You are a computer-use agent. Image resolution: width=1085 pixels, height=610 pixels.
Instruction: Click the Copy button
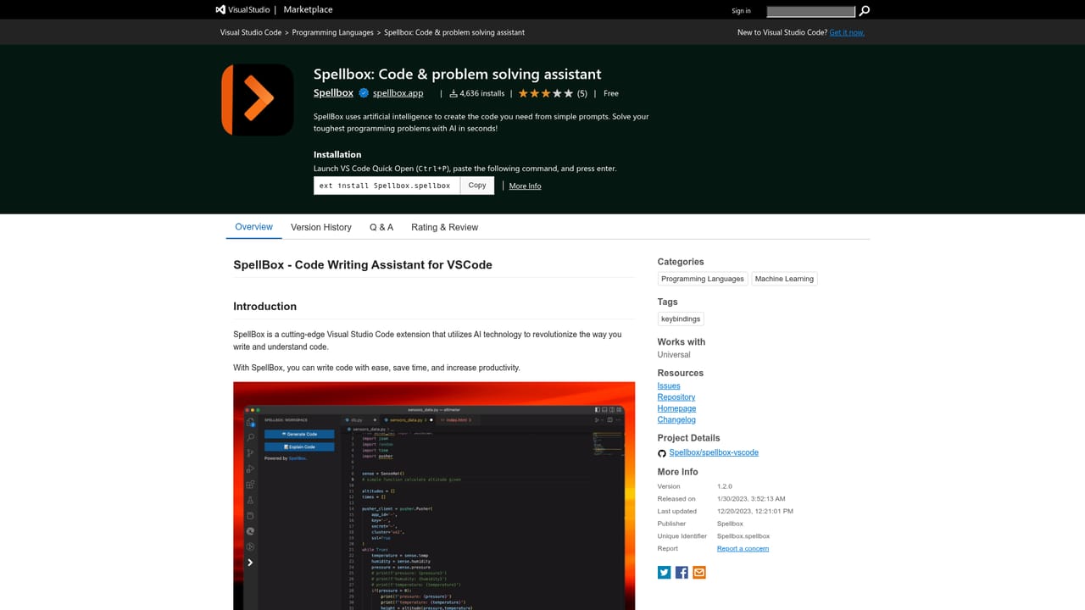click(477, 186)
